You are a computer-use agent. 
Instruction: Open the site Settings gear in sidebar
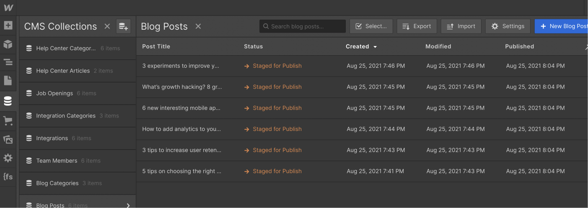pyautogui.click(x=8, y=158)
